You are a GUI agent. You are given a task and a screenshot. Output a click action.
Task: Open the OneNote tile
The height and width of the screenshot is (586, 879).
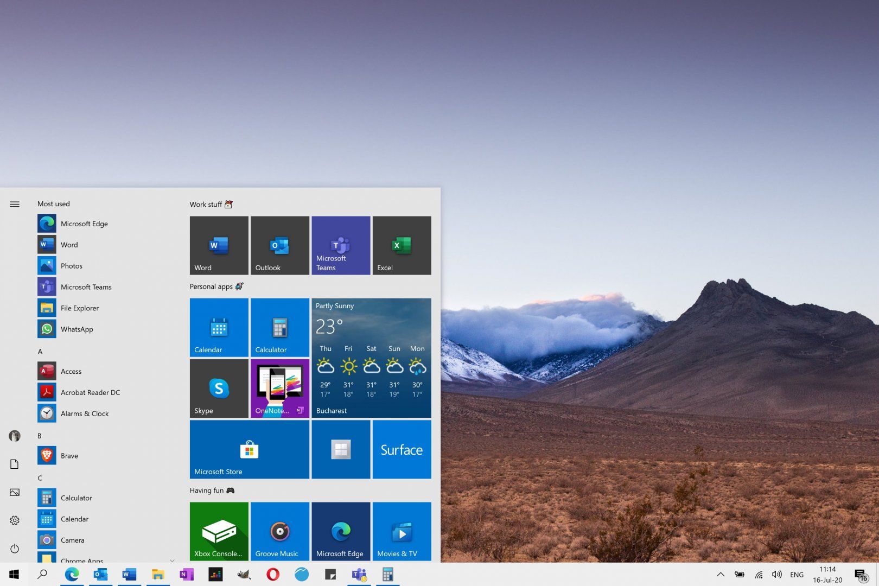tap(280, 388)
